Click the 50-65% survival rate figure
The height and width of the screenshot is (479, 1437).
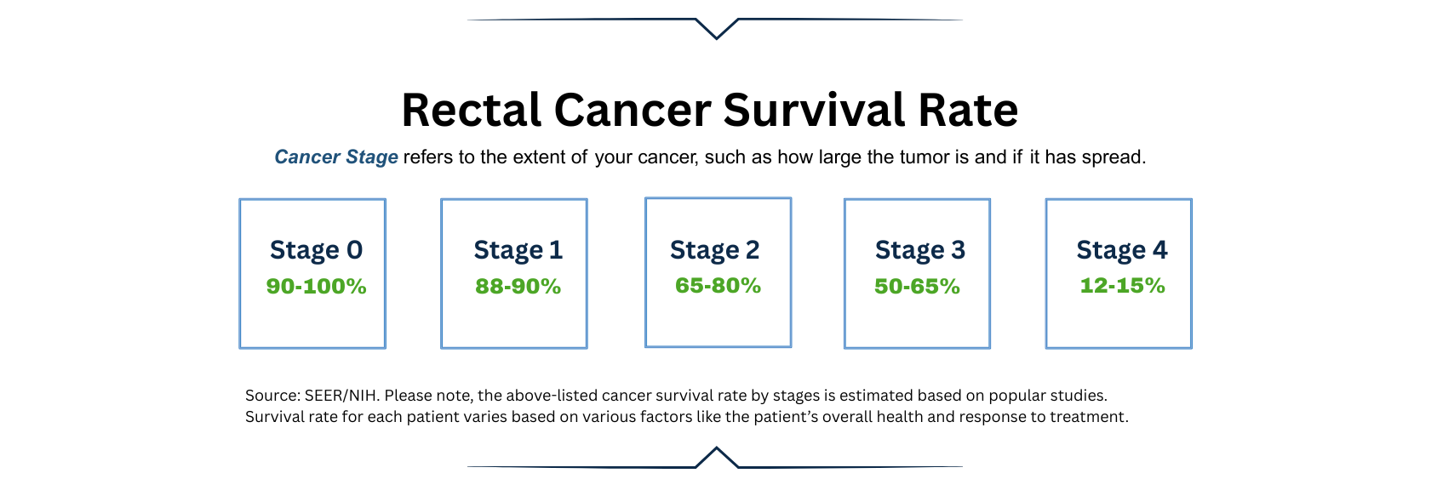click(917, 287)
